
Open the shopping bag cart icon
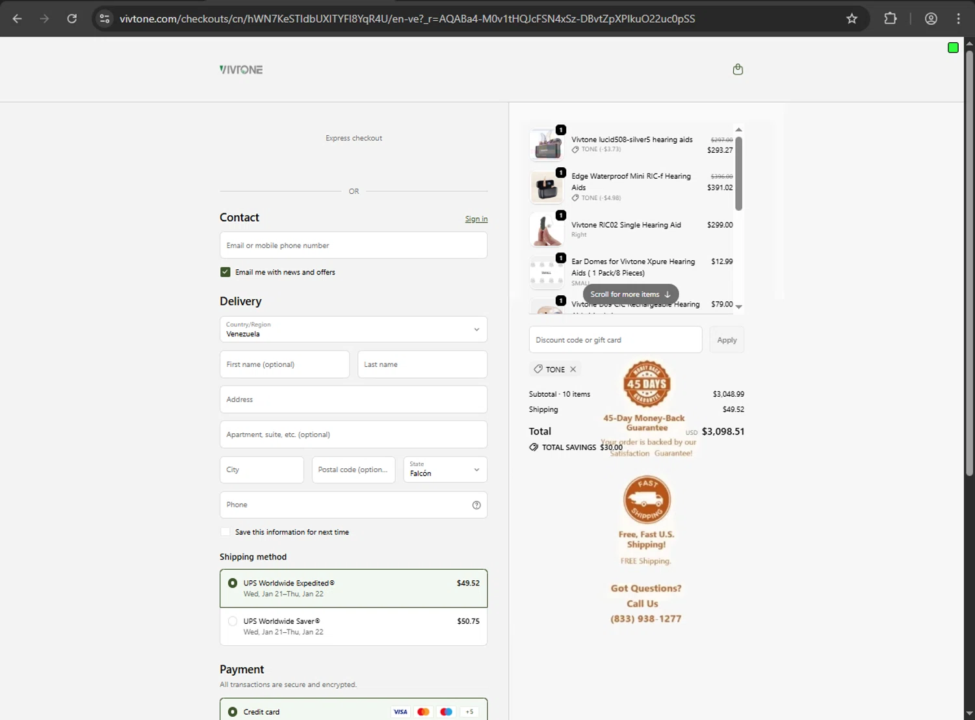[738, 70]
